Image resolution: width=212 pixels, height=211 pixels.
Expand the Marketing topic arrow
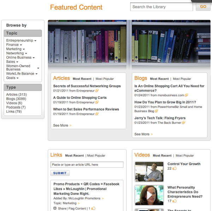24,49
